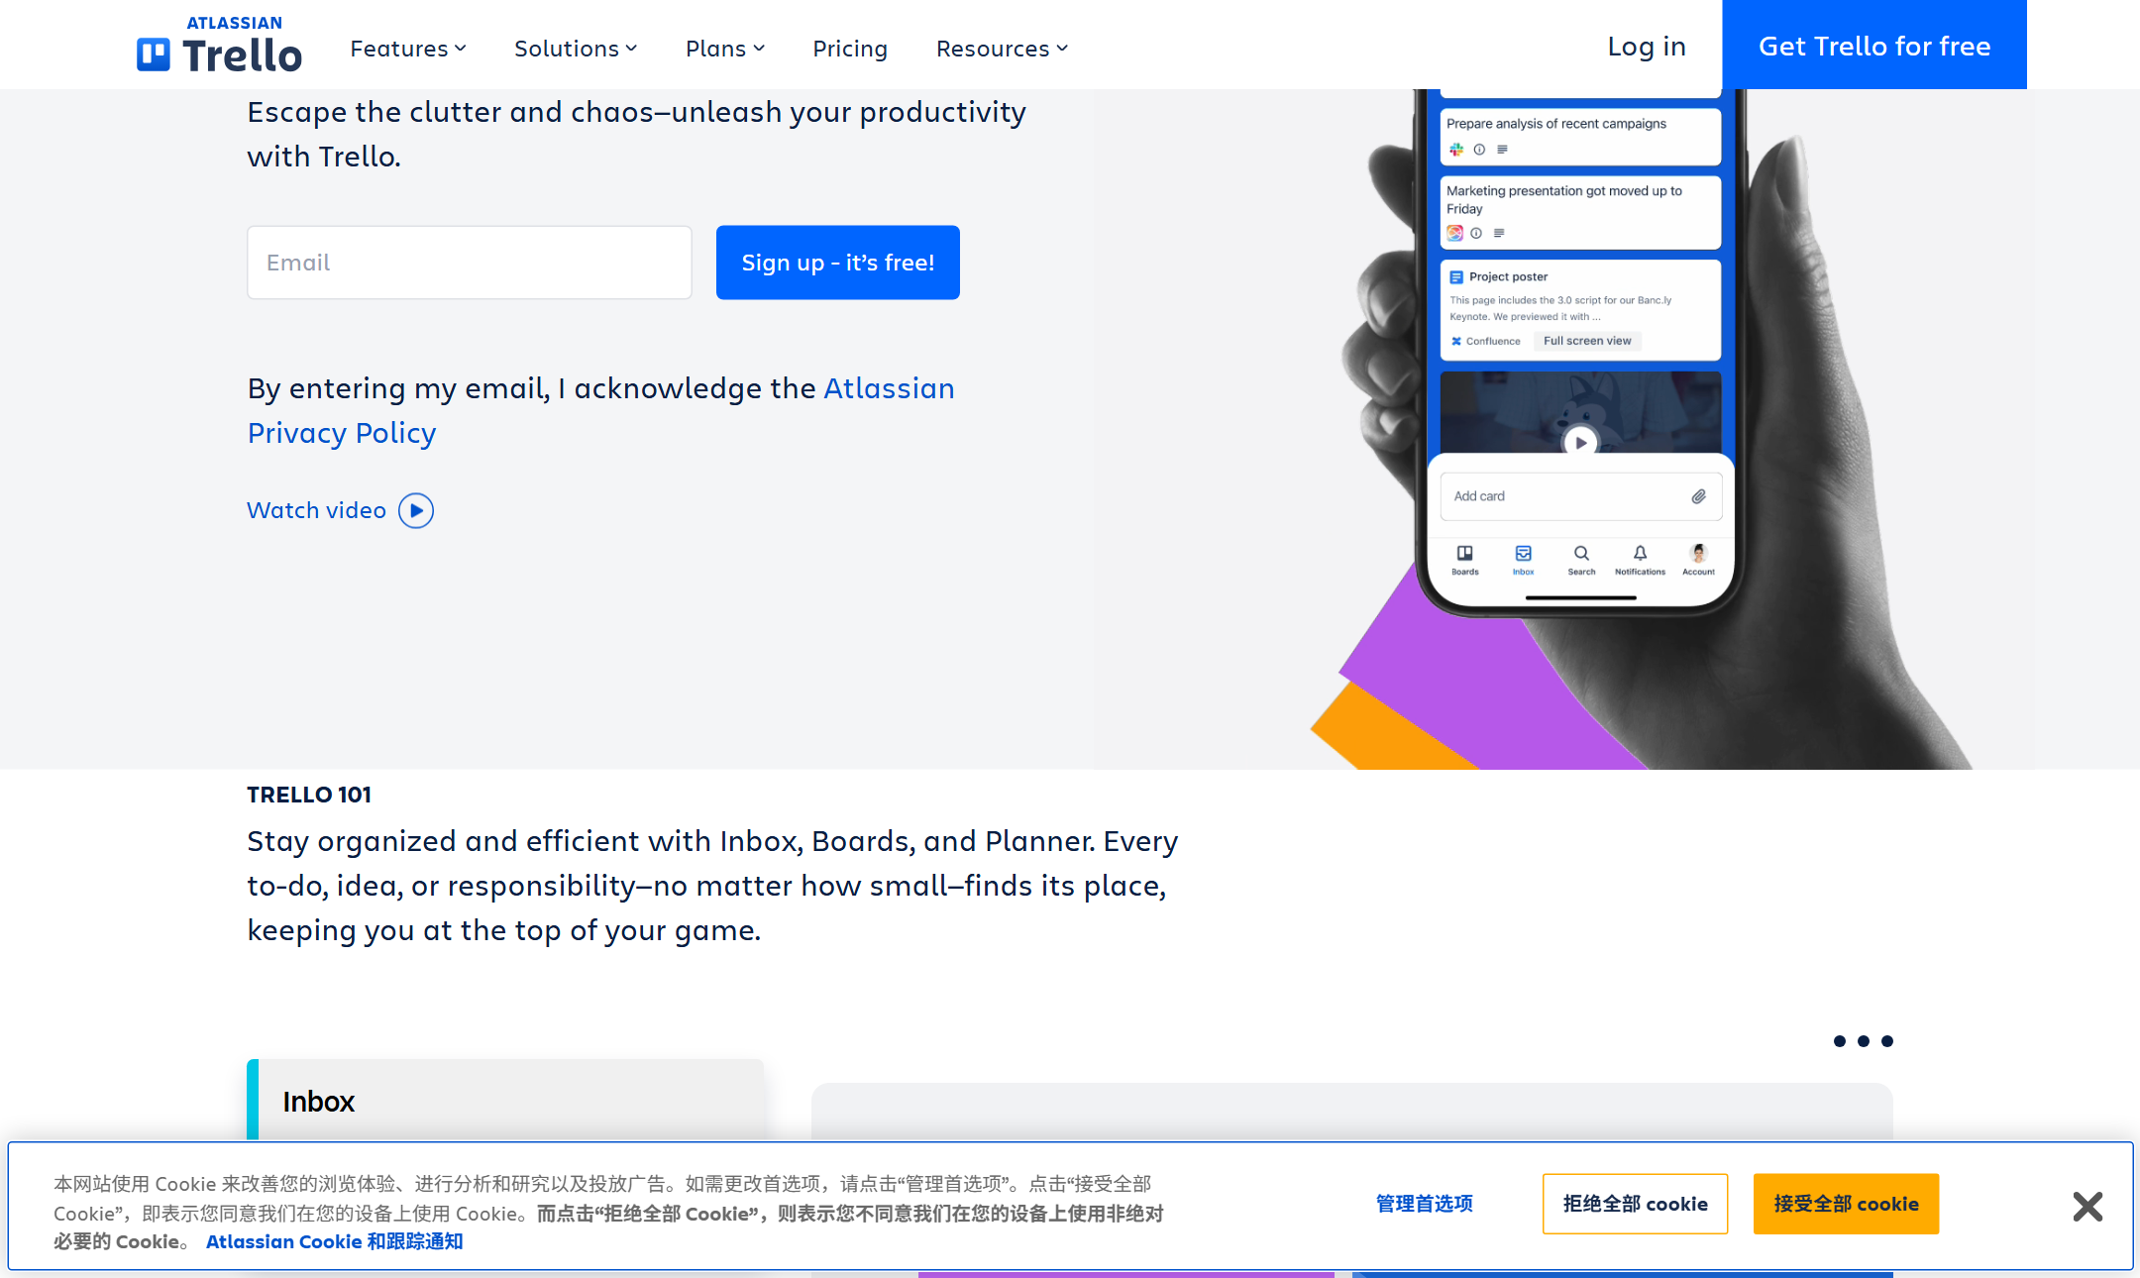Viewport: 2140px width, 1278px height.
Task: Expand the Features menu
Action: [x=407, y=49]
